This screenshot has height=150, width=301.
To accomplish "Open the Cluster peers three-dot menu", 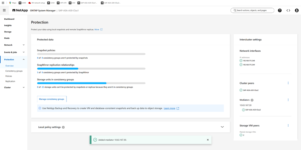I will [x=288, y=83].
